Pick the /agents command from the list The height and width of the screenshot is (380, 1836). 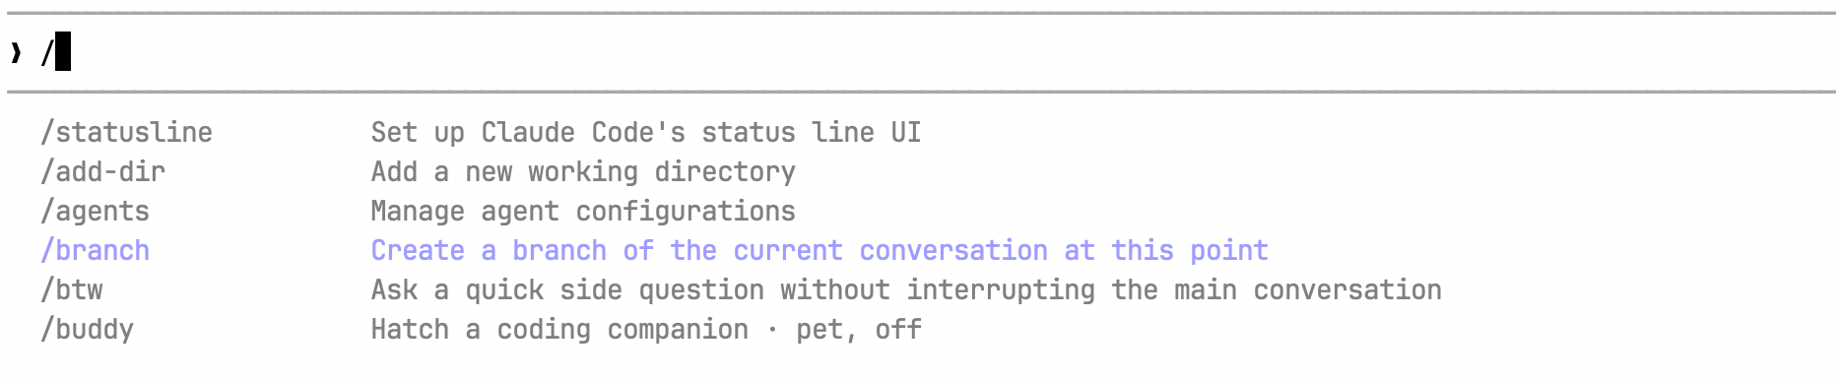95,211
